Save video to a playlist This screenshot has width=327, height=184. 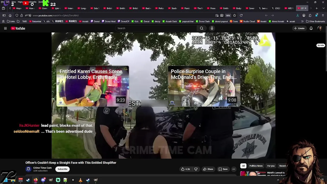(223, 169)
